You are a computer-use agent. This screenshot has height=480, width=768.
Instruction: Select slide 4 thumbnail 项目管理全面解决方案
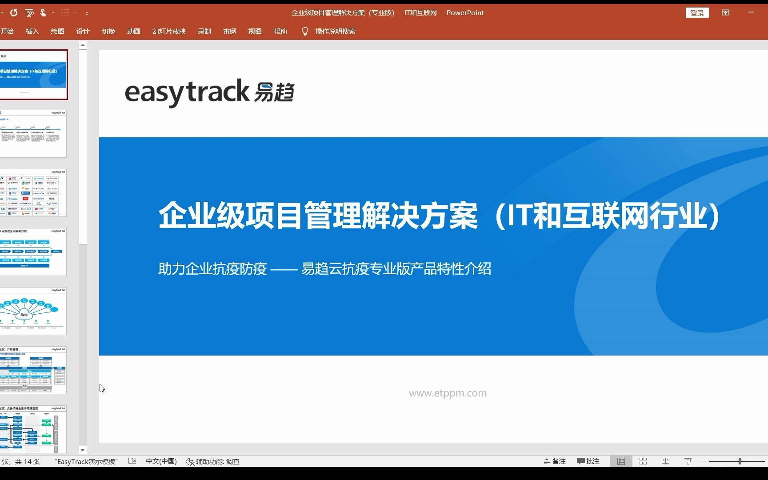(x=33, y=252)
